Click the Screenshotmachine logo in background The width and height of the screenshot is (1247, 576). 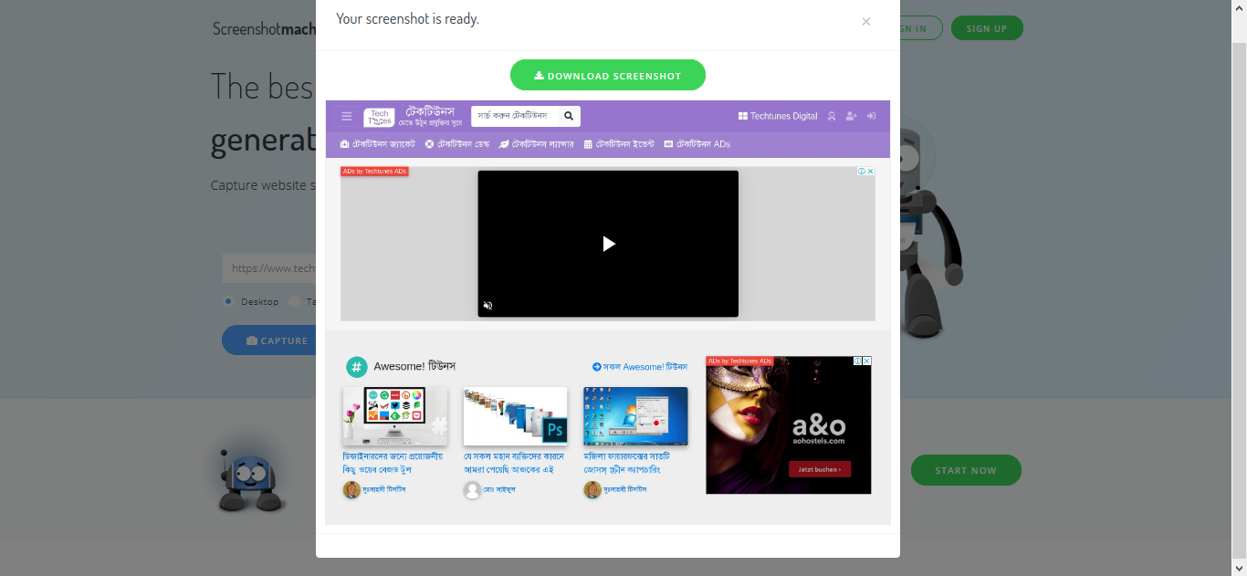[265, 28]
